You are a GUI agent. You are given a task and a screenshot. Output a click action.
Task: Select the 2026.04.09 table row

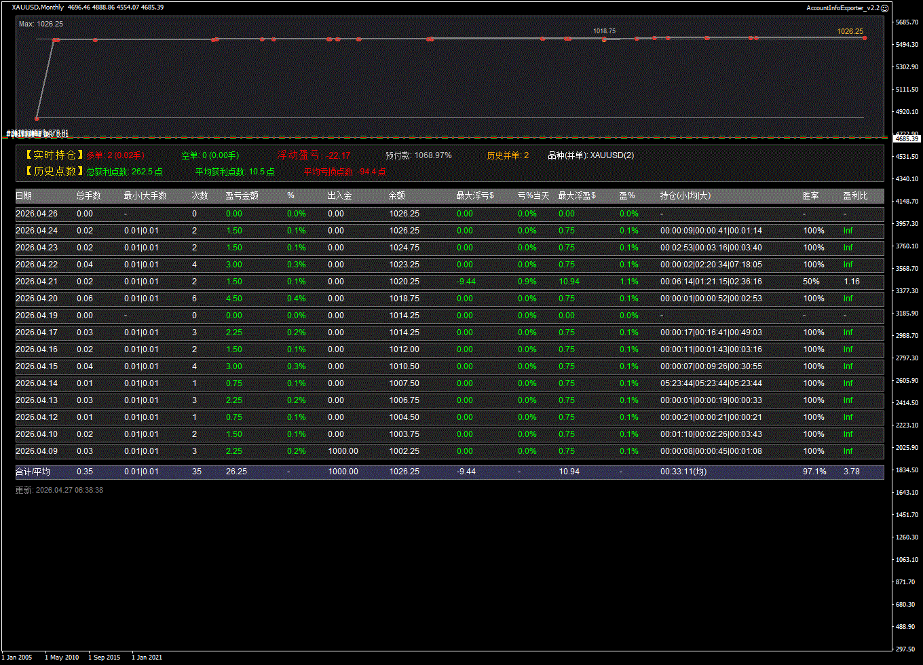coord(449,451)
